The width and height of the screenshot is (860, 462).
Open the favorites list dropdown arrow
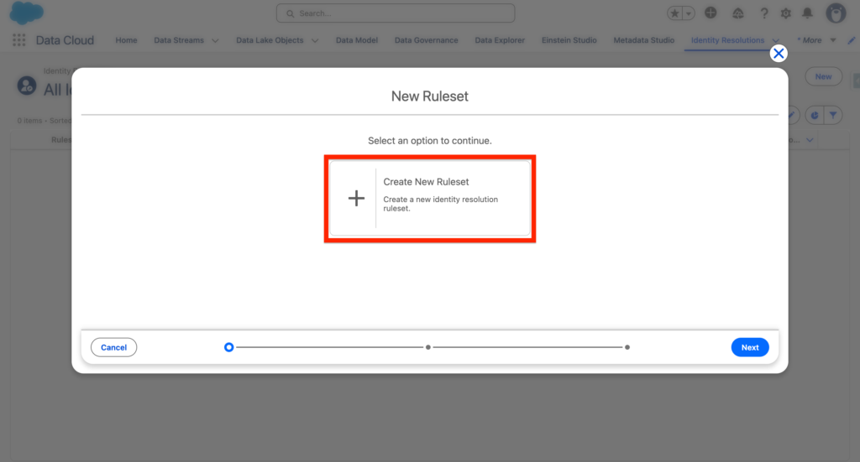[x=690, y=13]
